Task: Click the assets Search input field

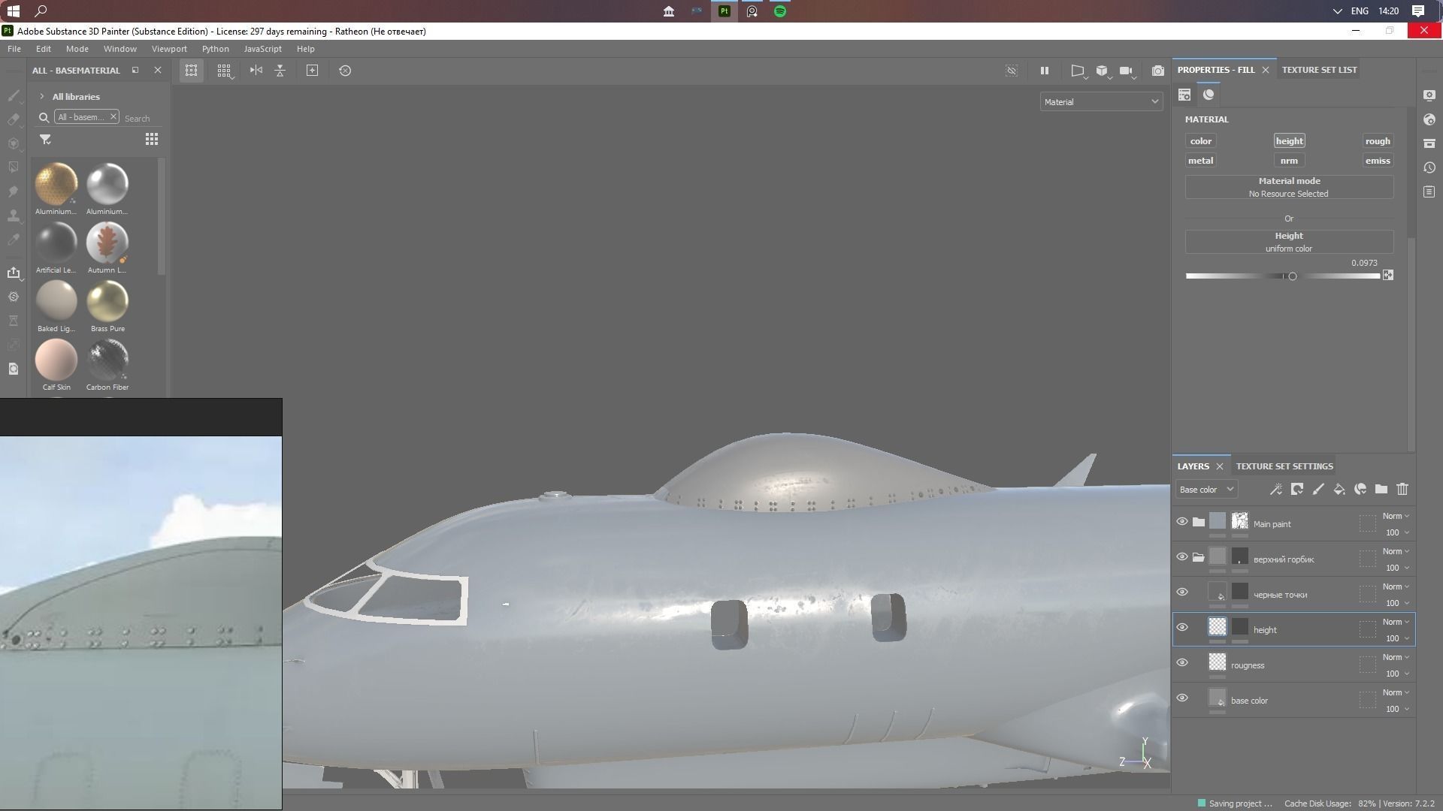Action: click(141, 119)
